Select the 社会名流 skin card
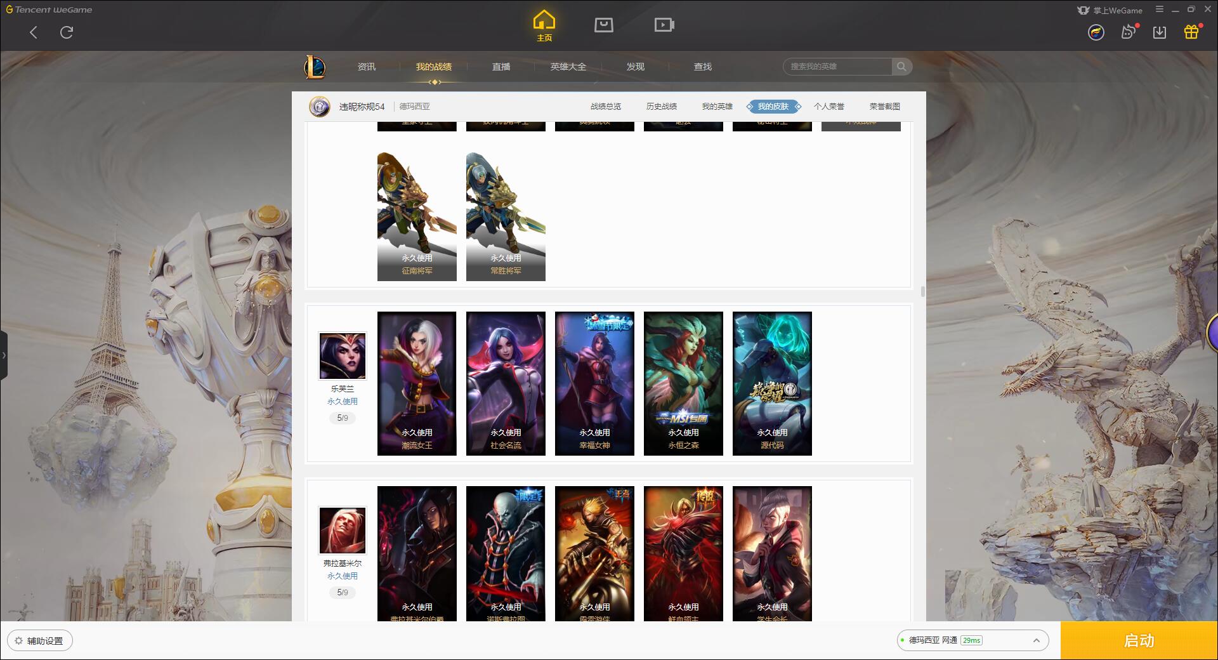1218x660 pixels. pos(506,383)
